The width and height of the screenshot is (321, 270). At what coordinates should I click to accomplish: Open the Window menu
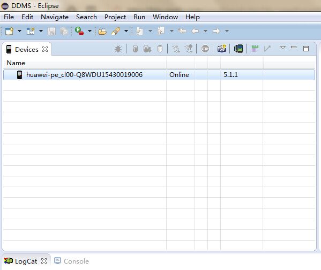tap(165, 17)
